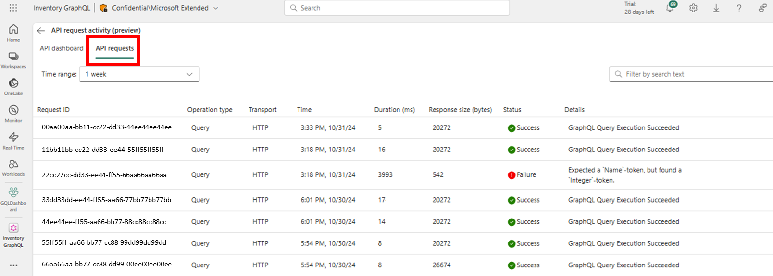773x276 pixels.
Task: Open Monitor in the sidebar
Action: (x=13, y=114)
